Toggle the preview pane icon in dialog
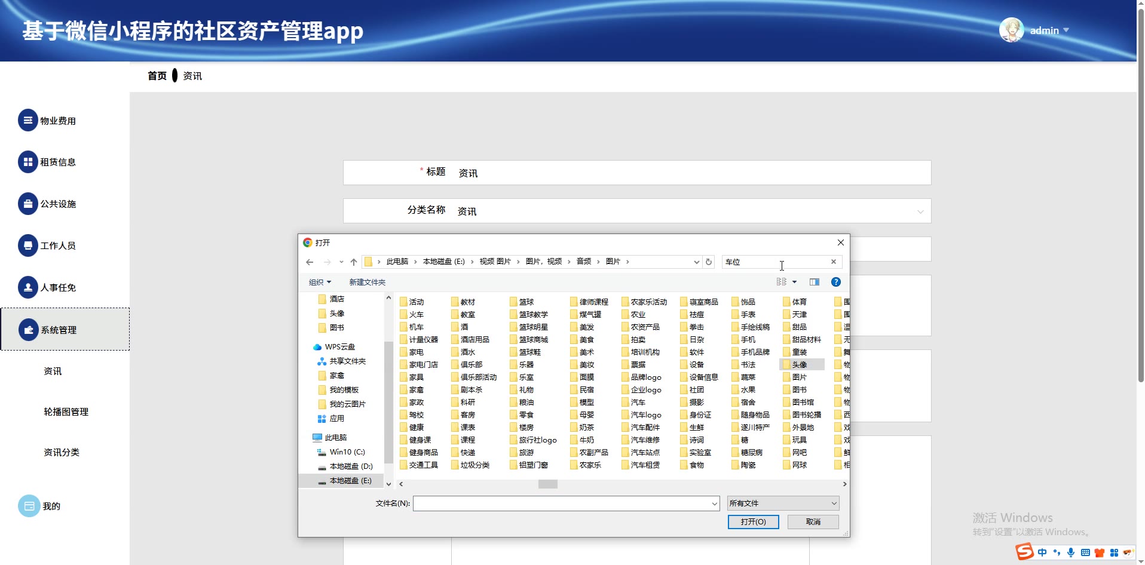 tap(814, 282)
